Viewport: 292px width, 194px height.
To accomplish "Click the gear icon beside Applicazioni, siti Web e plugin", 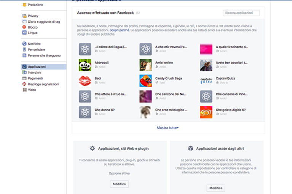I will tap(93, 148).
